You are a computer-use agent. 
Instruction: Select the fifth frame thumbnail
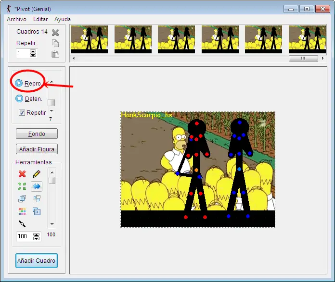263,39
